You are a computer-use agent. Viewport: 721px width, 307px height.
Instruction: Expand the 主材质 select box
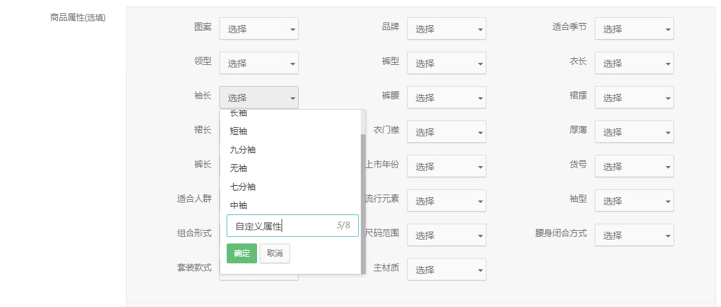(x=446, y=269)
